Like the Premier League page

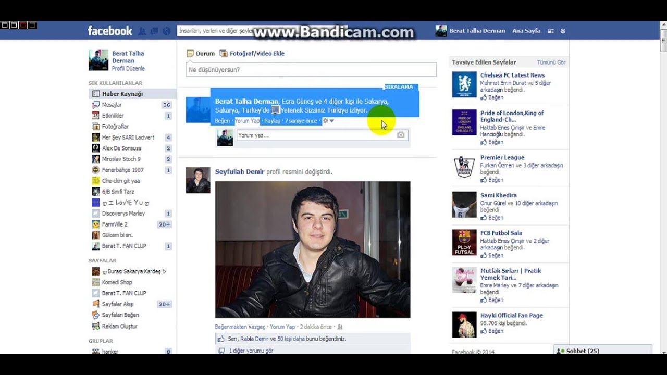coord(492,180)
